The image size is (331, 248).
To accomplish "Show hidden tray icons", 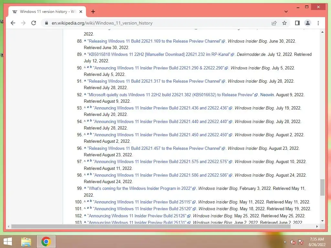I will coord(285,242).
